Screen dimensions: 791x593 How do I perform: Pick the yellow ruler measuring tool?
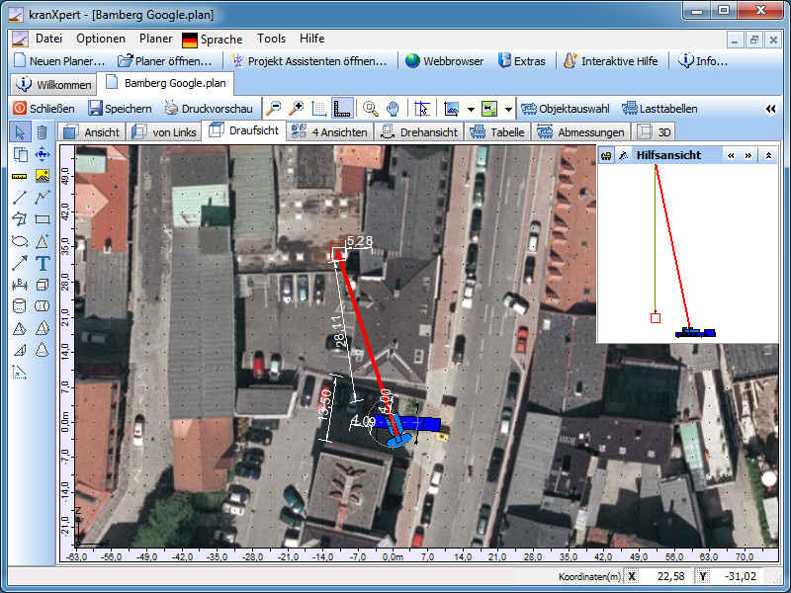pos(20,176)
